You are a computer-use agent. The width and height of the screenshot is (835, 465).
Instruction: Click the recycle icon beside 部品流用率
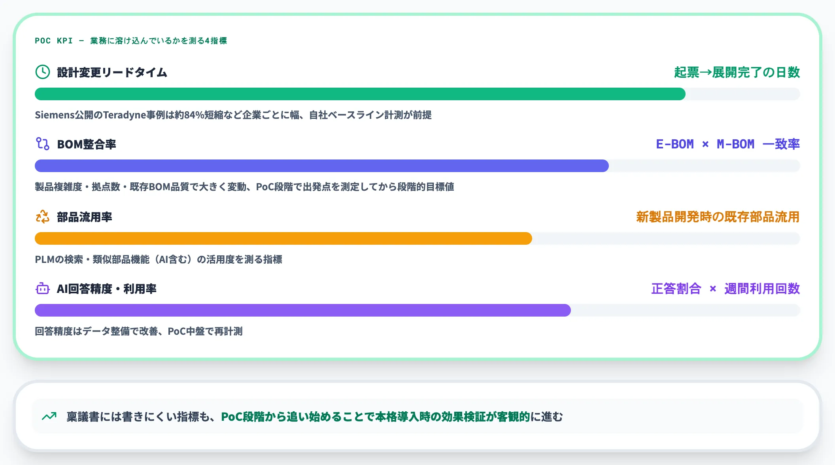[x=43, y=217]
